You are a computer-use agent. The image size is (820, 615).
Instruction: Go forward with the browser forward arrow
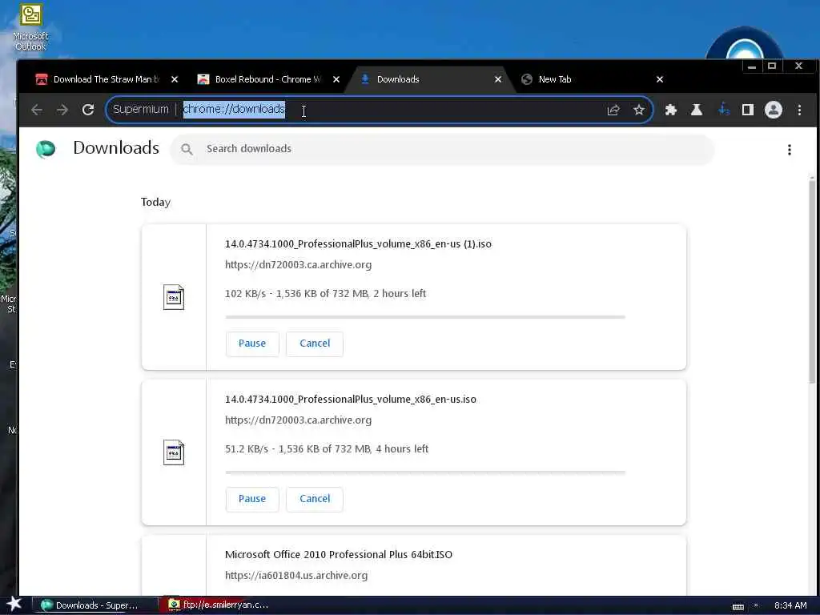[x=62, y=110]
